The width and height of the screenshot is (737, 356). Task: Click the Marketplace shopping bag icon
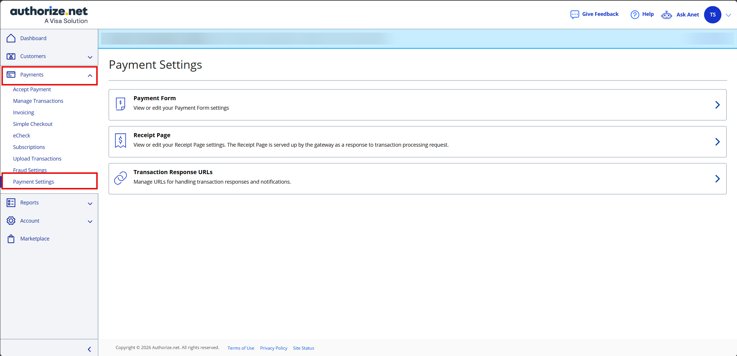pos(11,239)
